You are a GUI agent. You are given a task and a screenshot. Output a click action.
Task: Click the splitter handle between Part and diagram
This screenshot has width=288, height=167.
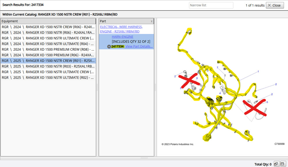tap(156, 87)
